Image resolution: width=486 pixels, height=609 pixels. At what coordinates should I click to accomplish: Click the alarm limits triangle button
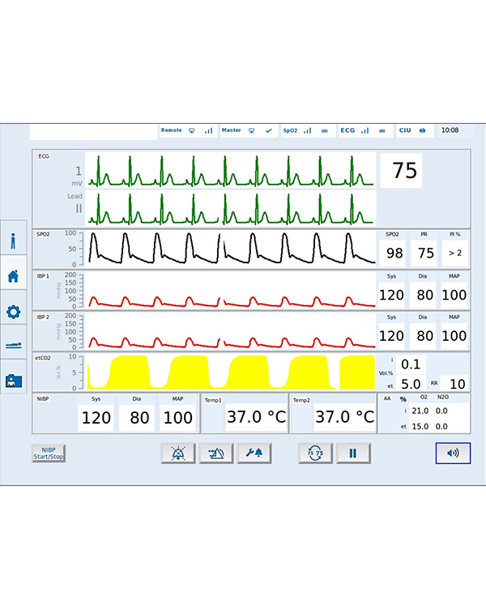(x=216, y=454)
